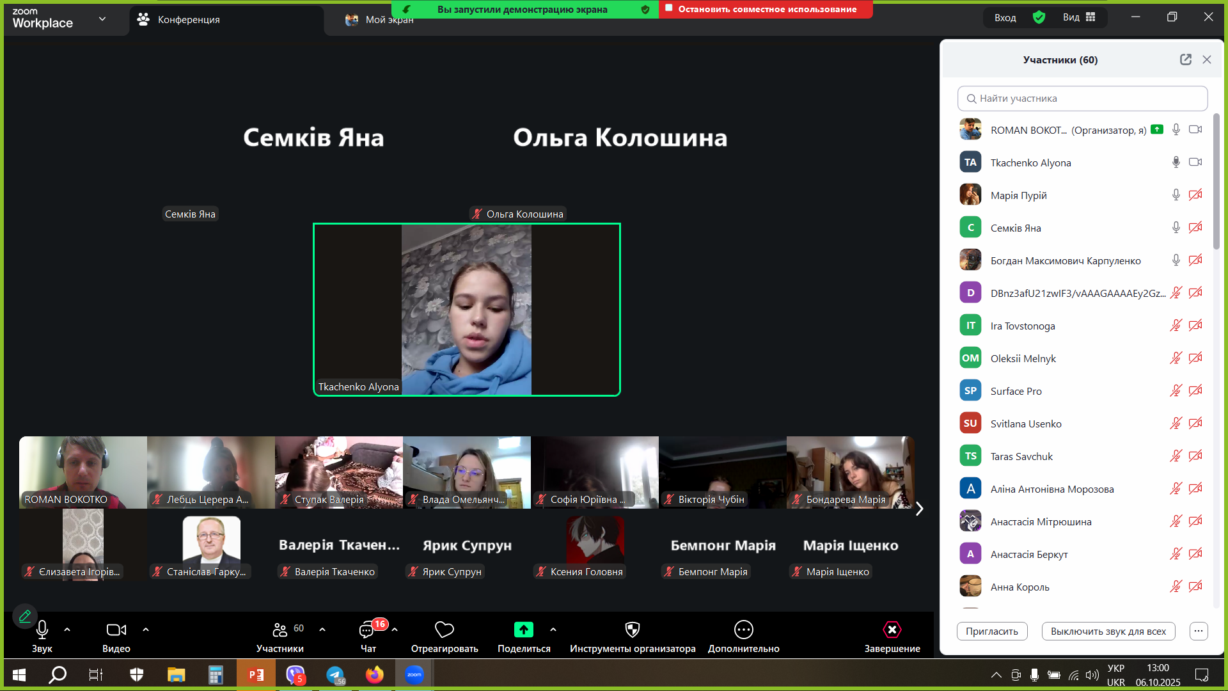This screenshot has width=1228, height=691.
Task: Click the annotation pencil icon
Action: coord(25,617)
